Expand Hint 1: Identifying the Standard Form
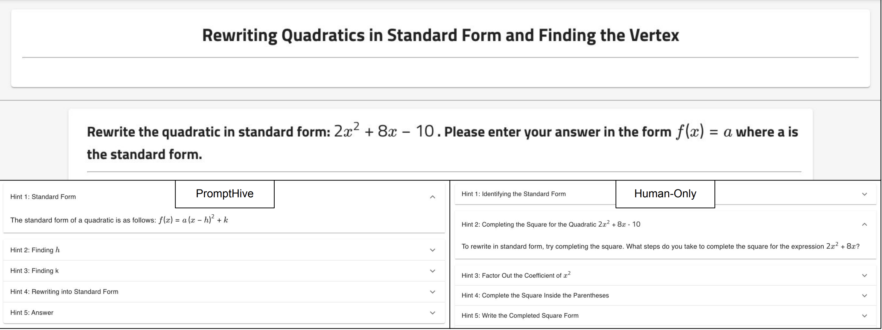 coord(513,194)
